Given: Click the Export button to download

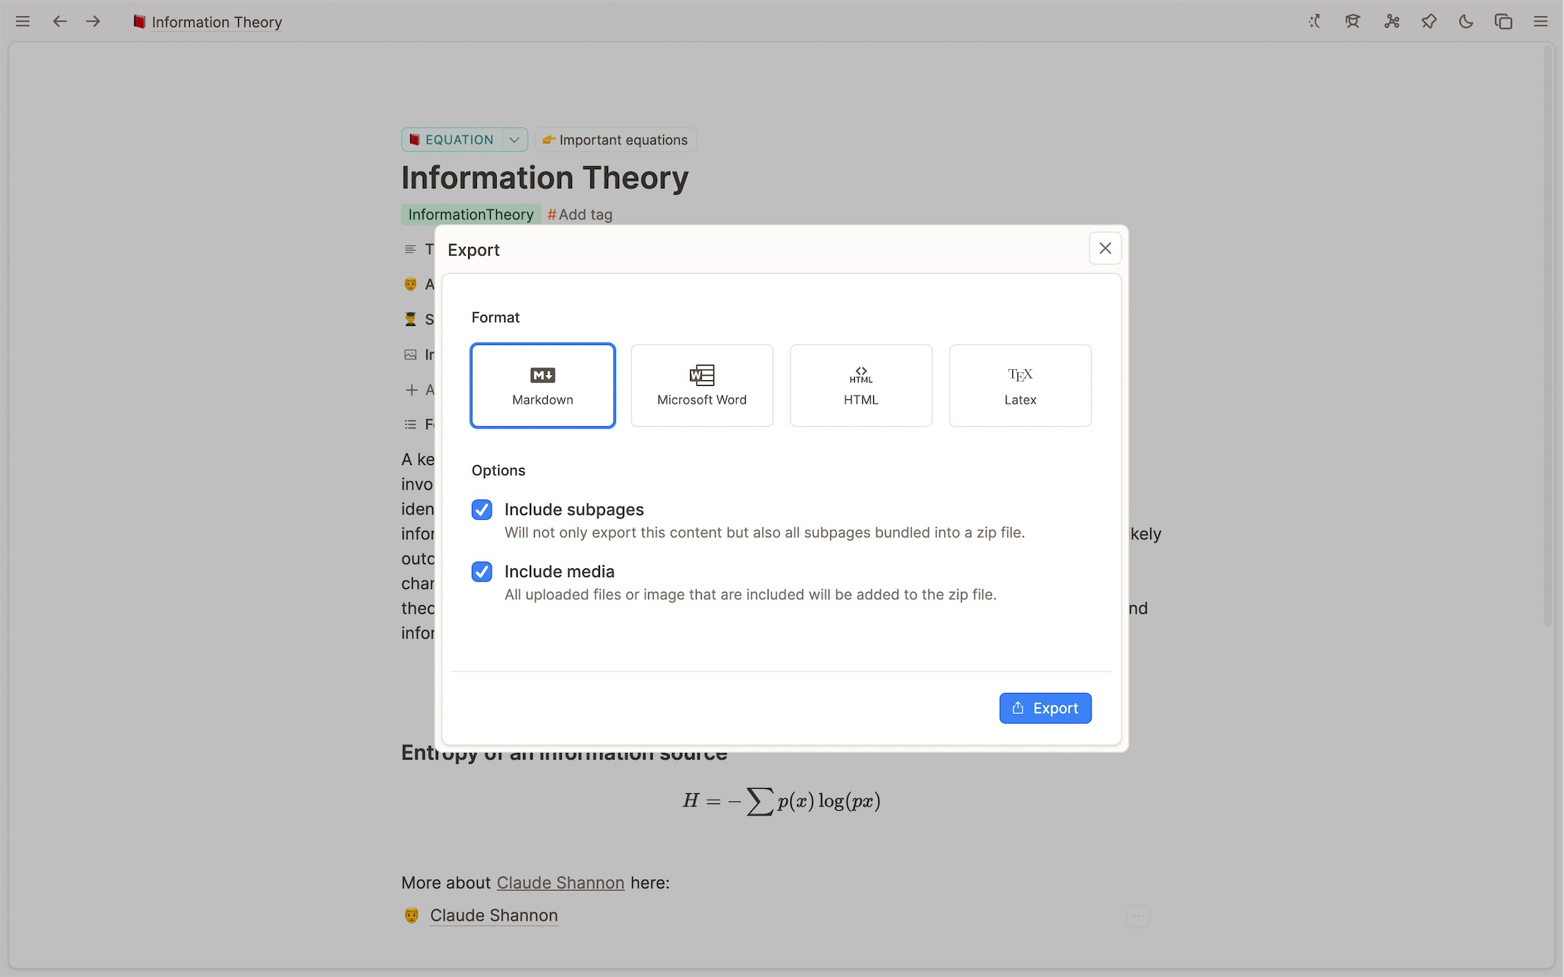Looking at the screenshot, I should click(x=1045, y=707).
